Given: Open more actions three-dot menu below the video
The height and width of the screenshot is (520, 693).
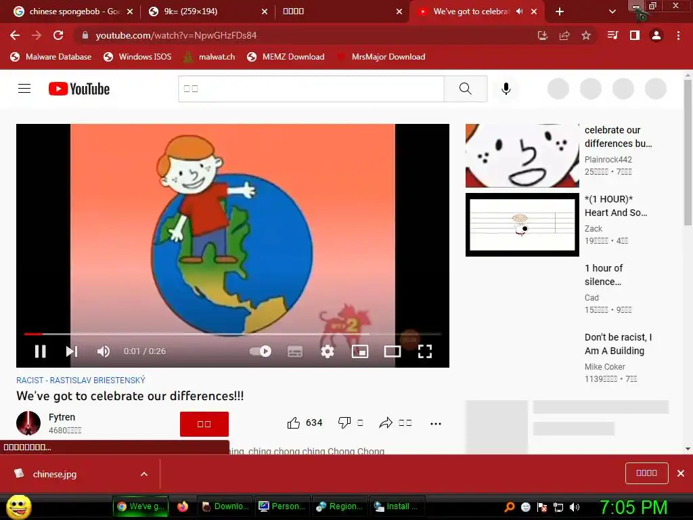Looking at the screenshot, I should (436, 424).
